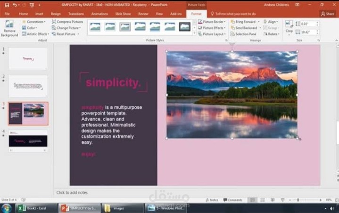This screenshot has height=213, width=339.
Task: Toggle the Comments button in the status bar
Action: pyautogui.click(x=233, y=200)
